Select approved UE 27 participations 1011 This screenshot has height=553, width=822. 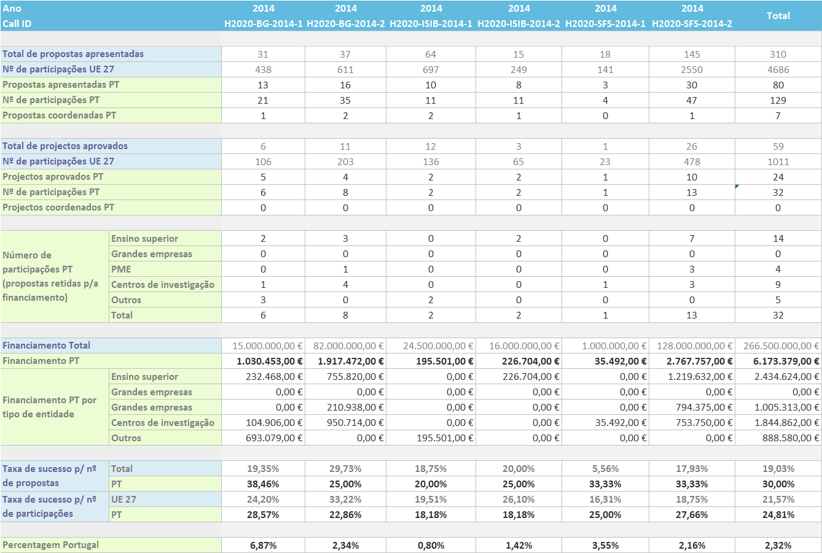pyautogui.click(x=778, y=161)
